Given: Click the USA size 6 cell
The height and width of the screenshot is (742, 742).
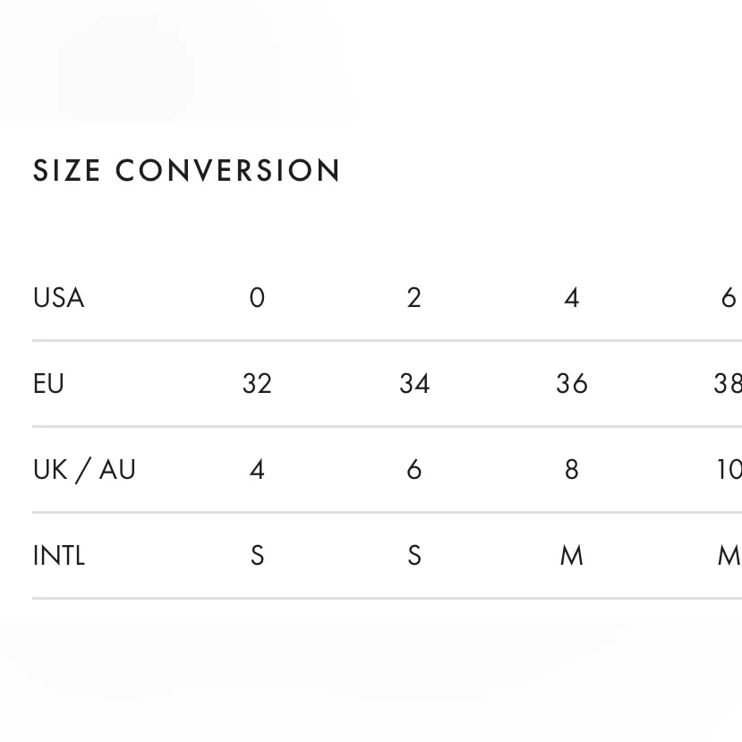Looking at the screenshot, I should (729, 297).
